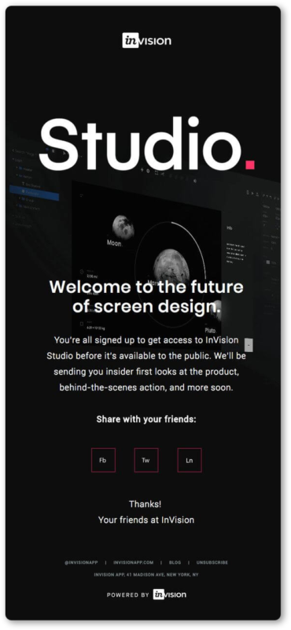Click the large Studio. heading
The image size is (291, 630).
147,144
